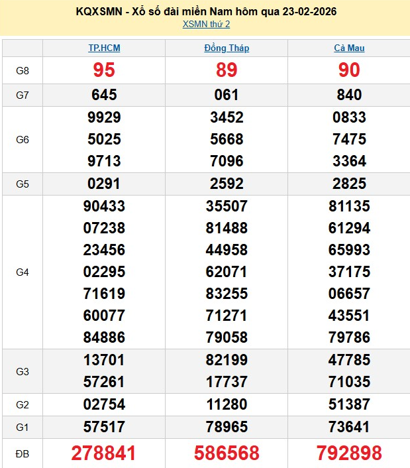Click the G2 number 02754
This screenshot has width=410, height=468.
(x=104, y=405)
